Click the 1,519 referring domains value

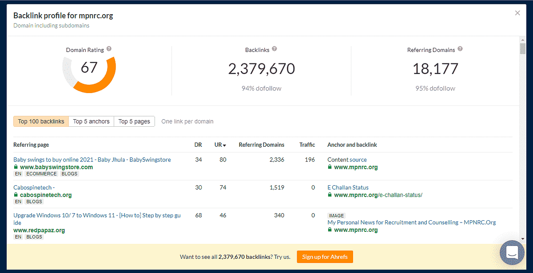(x=277, y=187)
